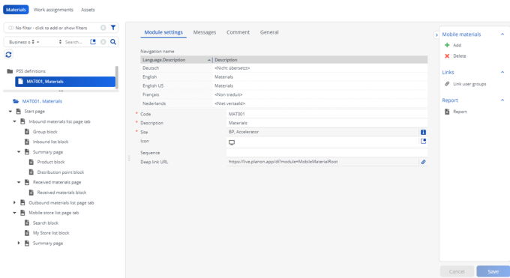Screen dimensions: 510x278
Task: Click the filter funnel icon
Action: (112, 28)
